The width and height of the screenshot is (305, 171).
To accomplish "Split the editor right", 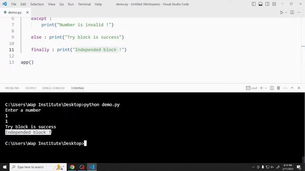I will pos(292,12).
